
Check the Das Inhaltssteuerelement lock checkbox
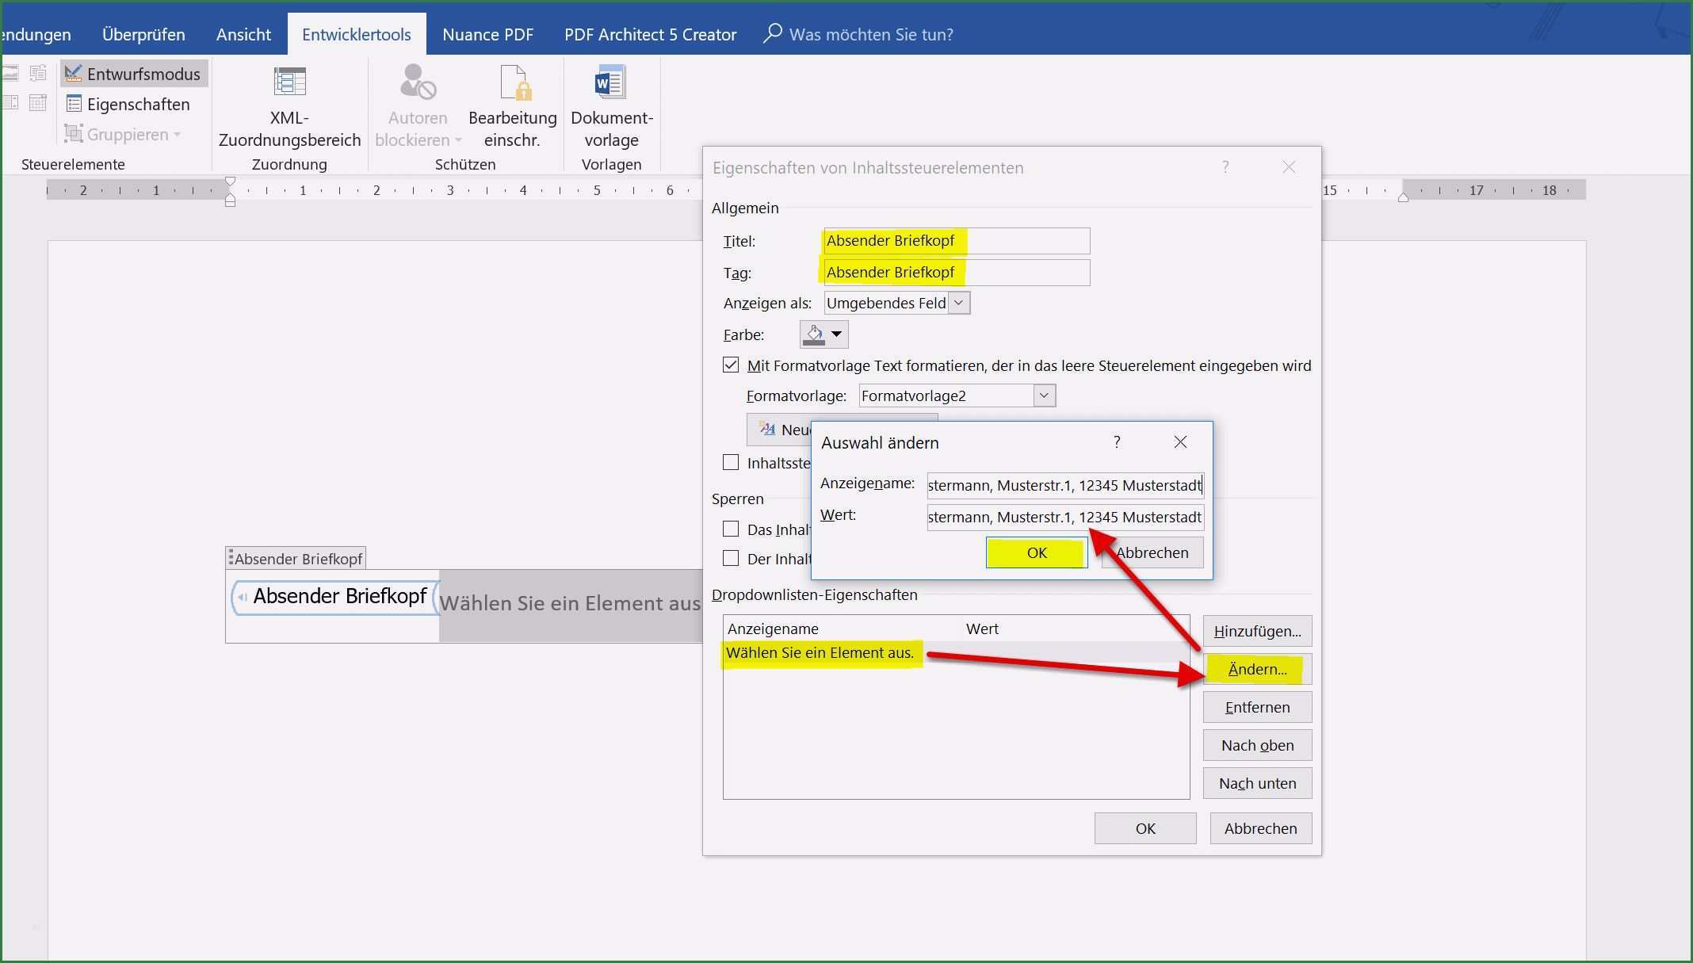point(731,529)
